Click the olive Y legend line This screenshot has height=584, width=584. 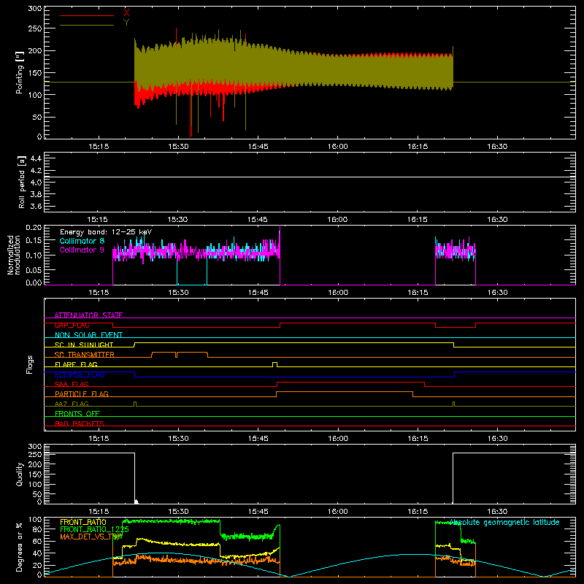tap(86, 26)
